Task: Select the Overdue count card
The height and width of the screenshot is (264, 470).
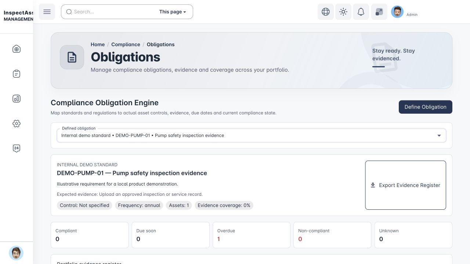Action: (x=252, y=235)
